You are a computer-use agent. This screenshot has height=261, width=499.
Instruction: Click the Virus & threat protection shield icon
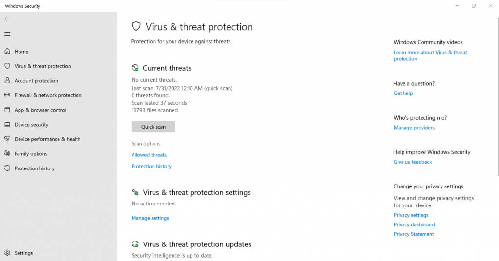(7, 66)
